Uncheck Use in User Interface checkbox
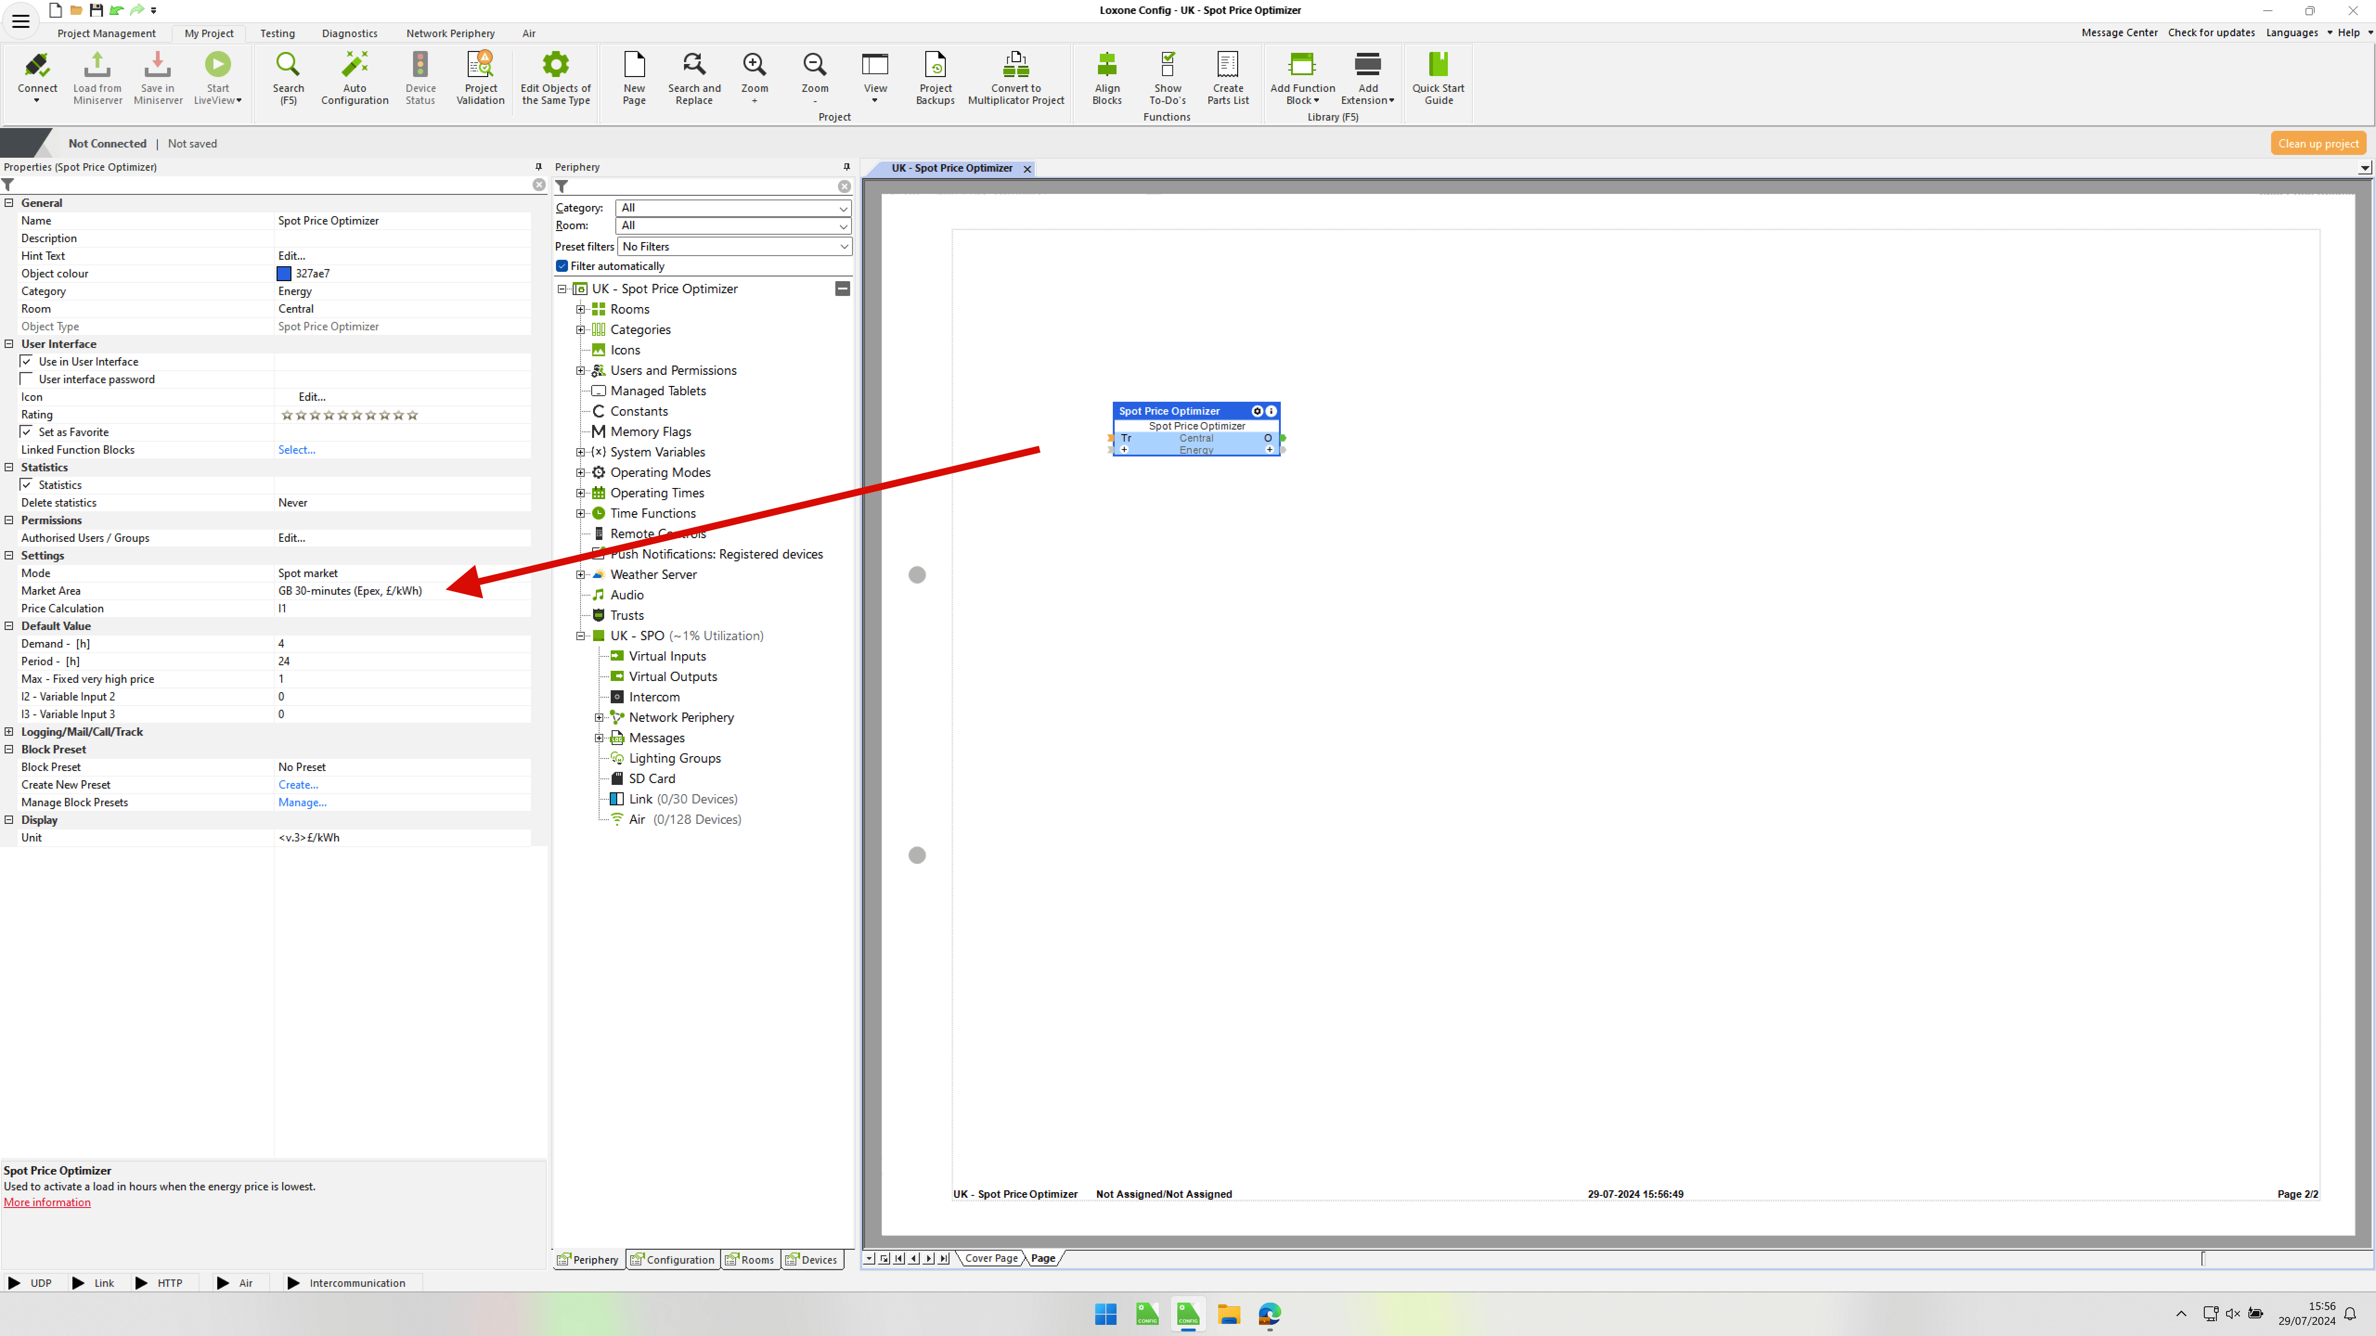The image size is (2376, 1336). pyautogui.click(x=27, y=361)
